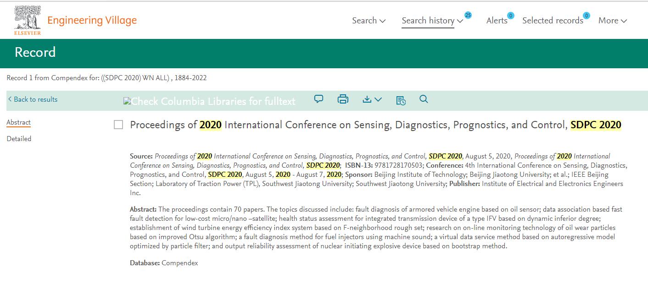Open the Search dropdown menu
This screenshot has width=648, height=284.
point(369,20)
